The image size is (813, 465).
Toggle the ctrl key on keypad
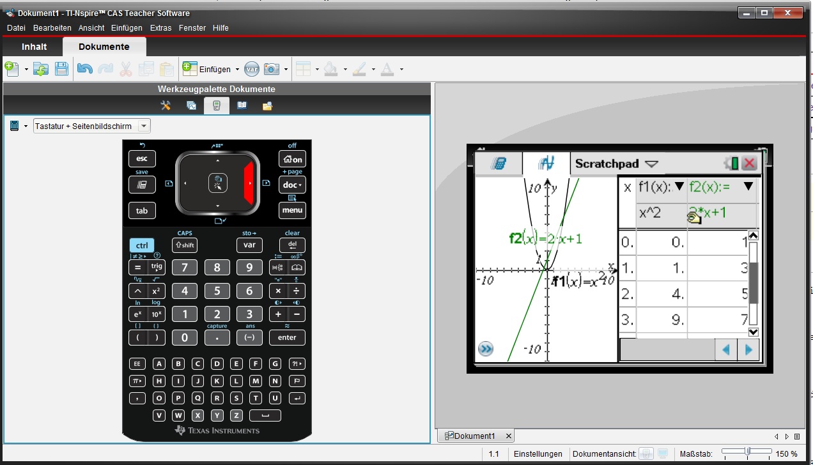[142, 245]
